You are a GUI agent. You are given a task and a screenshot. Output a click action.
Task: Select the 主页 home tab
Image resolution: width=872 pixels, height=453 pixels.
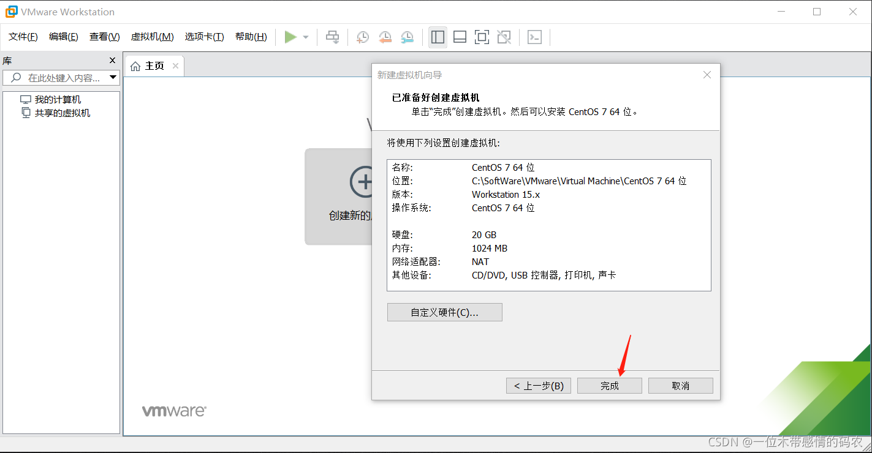pyautogui.click(x=148, y=66)
